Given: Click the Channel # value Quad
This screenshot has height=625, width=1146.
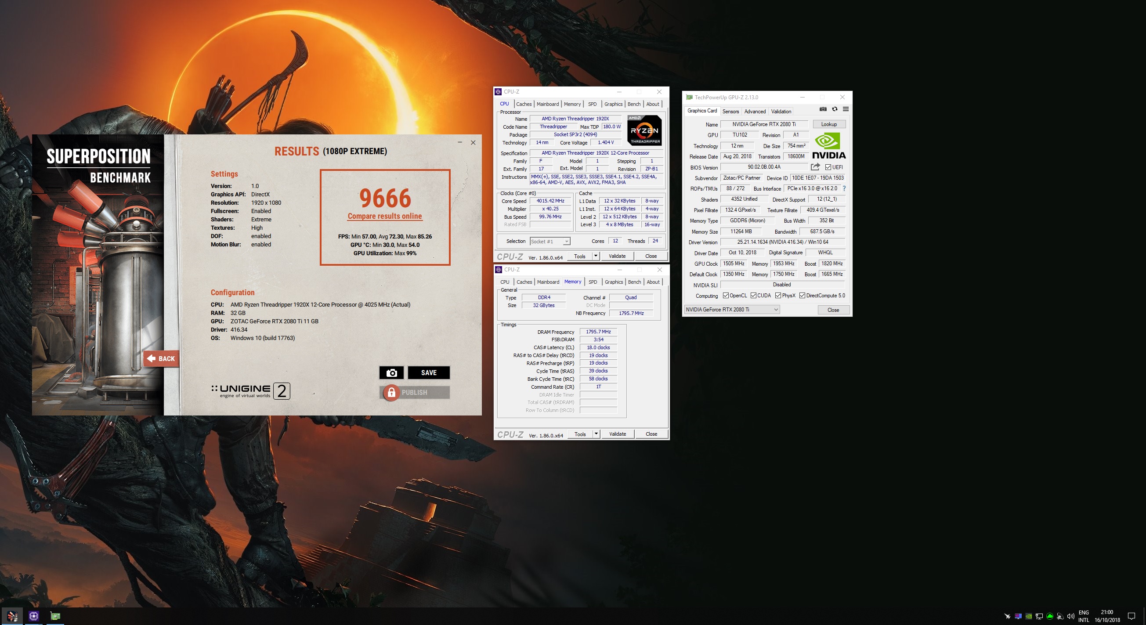Looking at the screenshot, I should 631,298.
